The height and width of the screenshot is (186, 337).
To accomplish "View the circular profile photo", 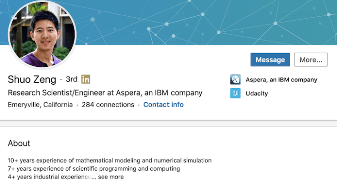I will pyautogui.click(x=42, y=34).
